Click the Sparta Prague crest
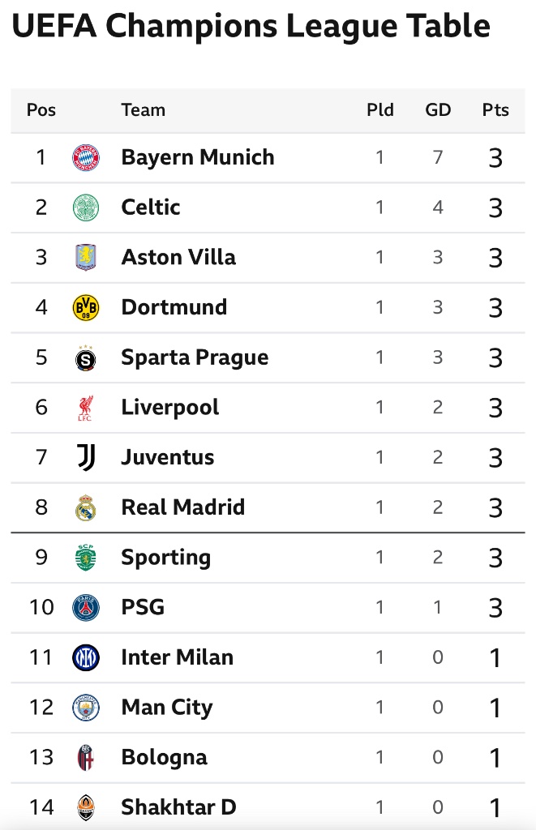 86,357
